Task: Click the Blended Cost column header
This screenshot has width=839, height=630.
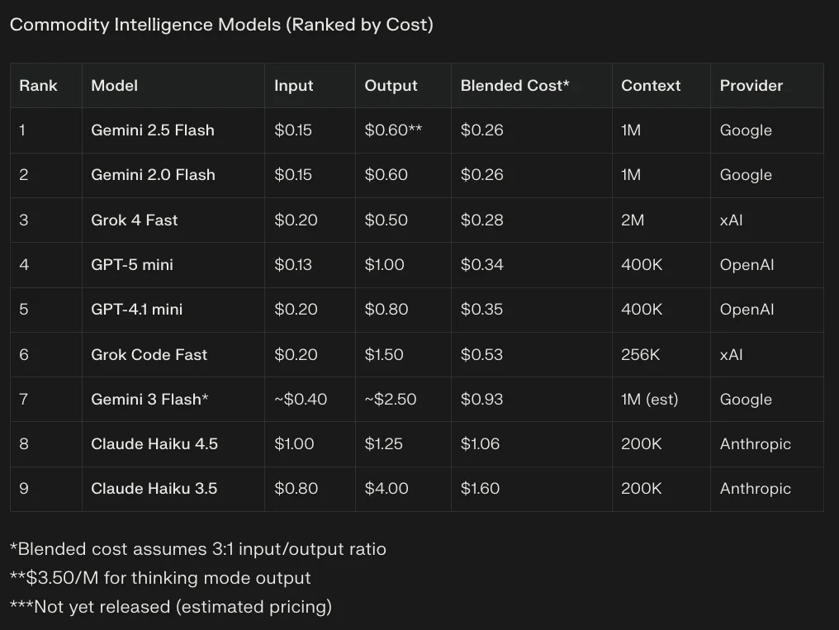Action: click(x=514, y=86)
